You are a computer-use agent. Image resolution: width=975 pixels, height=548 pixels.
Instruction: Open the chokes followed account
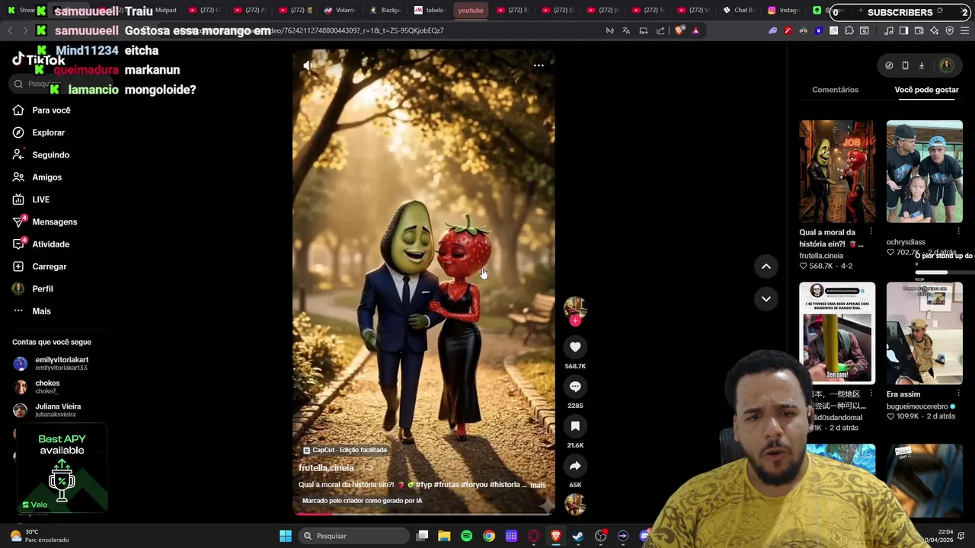(x=37, y=387)
